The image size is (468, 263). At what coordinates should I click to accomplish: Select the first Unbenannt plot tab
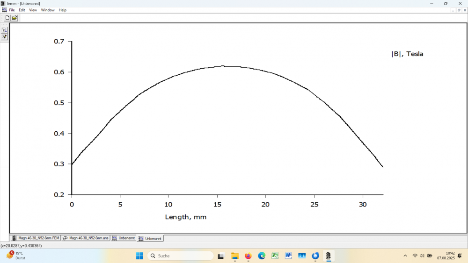click(x=124, y=238)
